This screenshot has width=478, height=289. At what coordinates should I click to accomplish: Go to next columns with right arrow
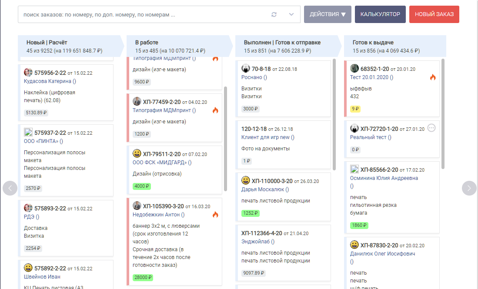[x=469, y=188]
